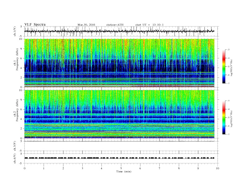Click the "2" kHz tick on ch.2 spectrogram
Screen dimensions: 245x189
click(x=22, y=129)
